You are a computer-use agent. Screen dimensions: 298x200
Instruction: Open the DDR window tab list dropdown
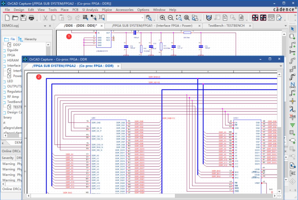pos(281,66)
